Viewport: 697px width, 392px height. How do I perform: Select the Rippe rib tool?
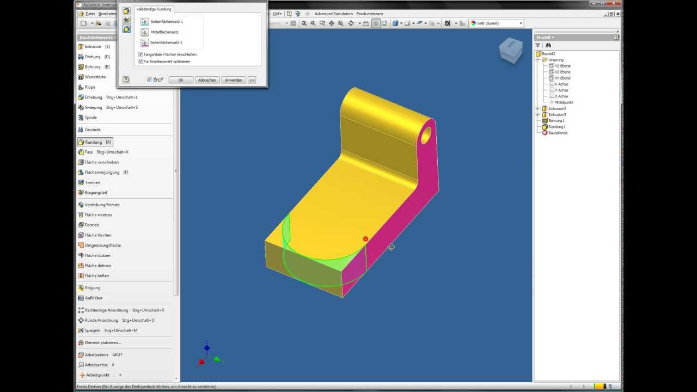pos(87,87)
